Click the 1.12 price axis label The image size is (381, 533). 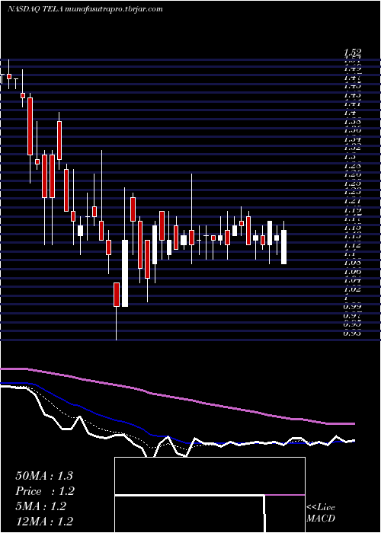tap(352, 245)
